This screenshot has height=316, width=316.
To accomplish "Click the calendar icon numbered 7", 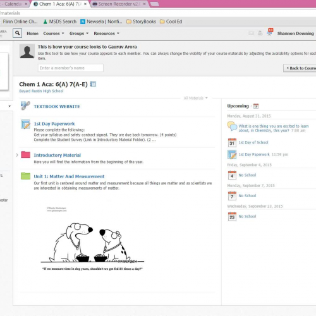I will pyautogui.click(x=232, y=196).
